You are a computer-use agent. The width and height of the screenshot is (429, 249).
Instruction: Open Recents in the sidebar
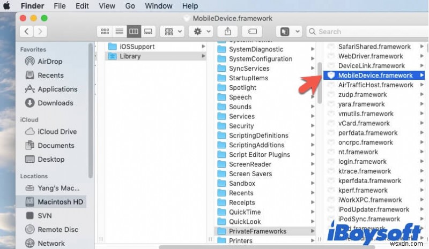coord(50,75)
